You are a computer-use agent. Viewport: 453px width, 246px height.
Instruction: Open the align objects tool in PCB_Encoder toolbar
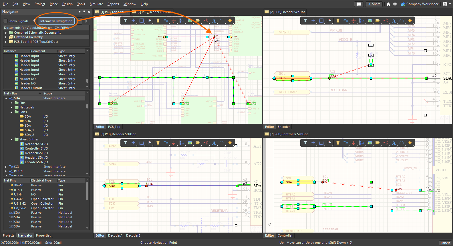329,21
